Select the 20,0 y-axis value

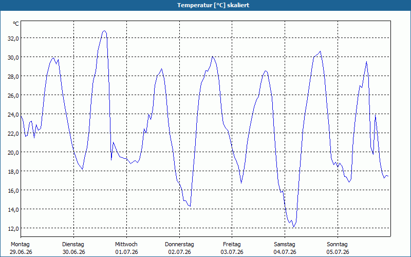[13, 152]
